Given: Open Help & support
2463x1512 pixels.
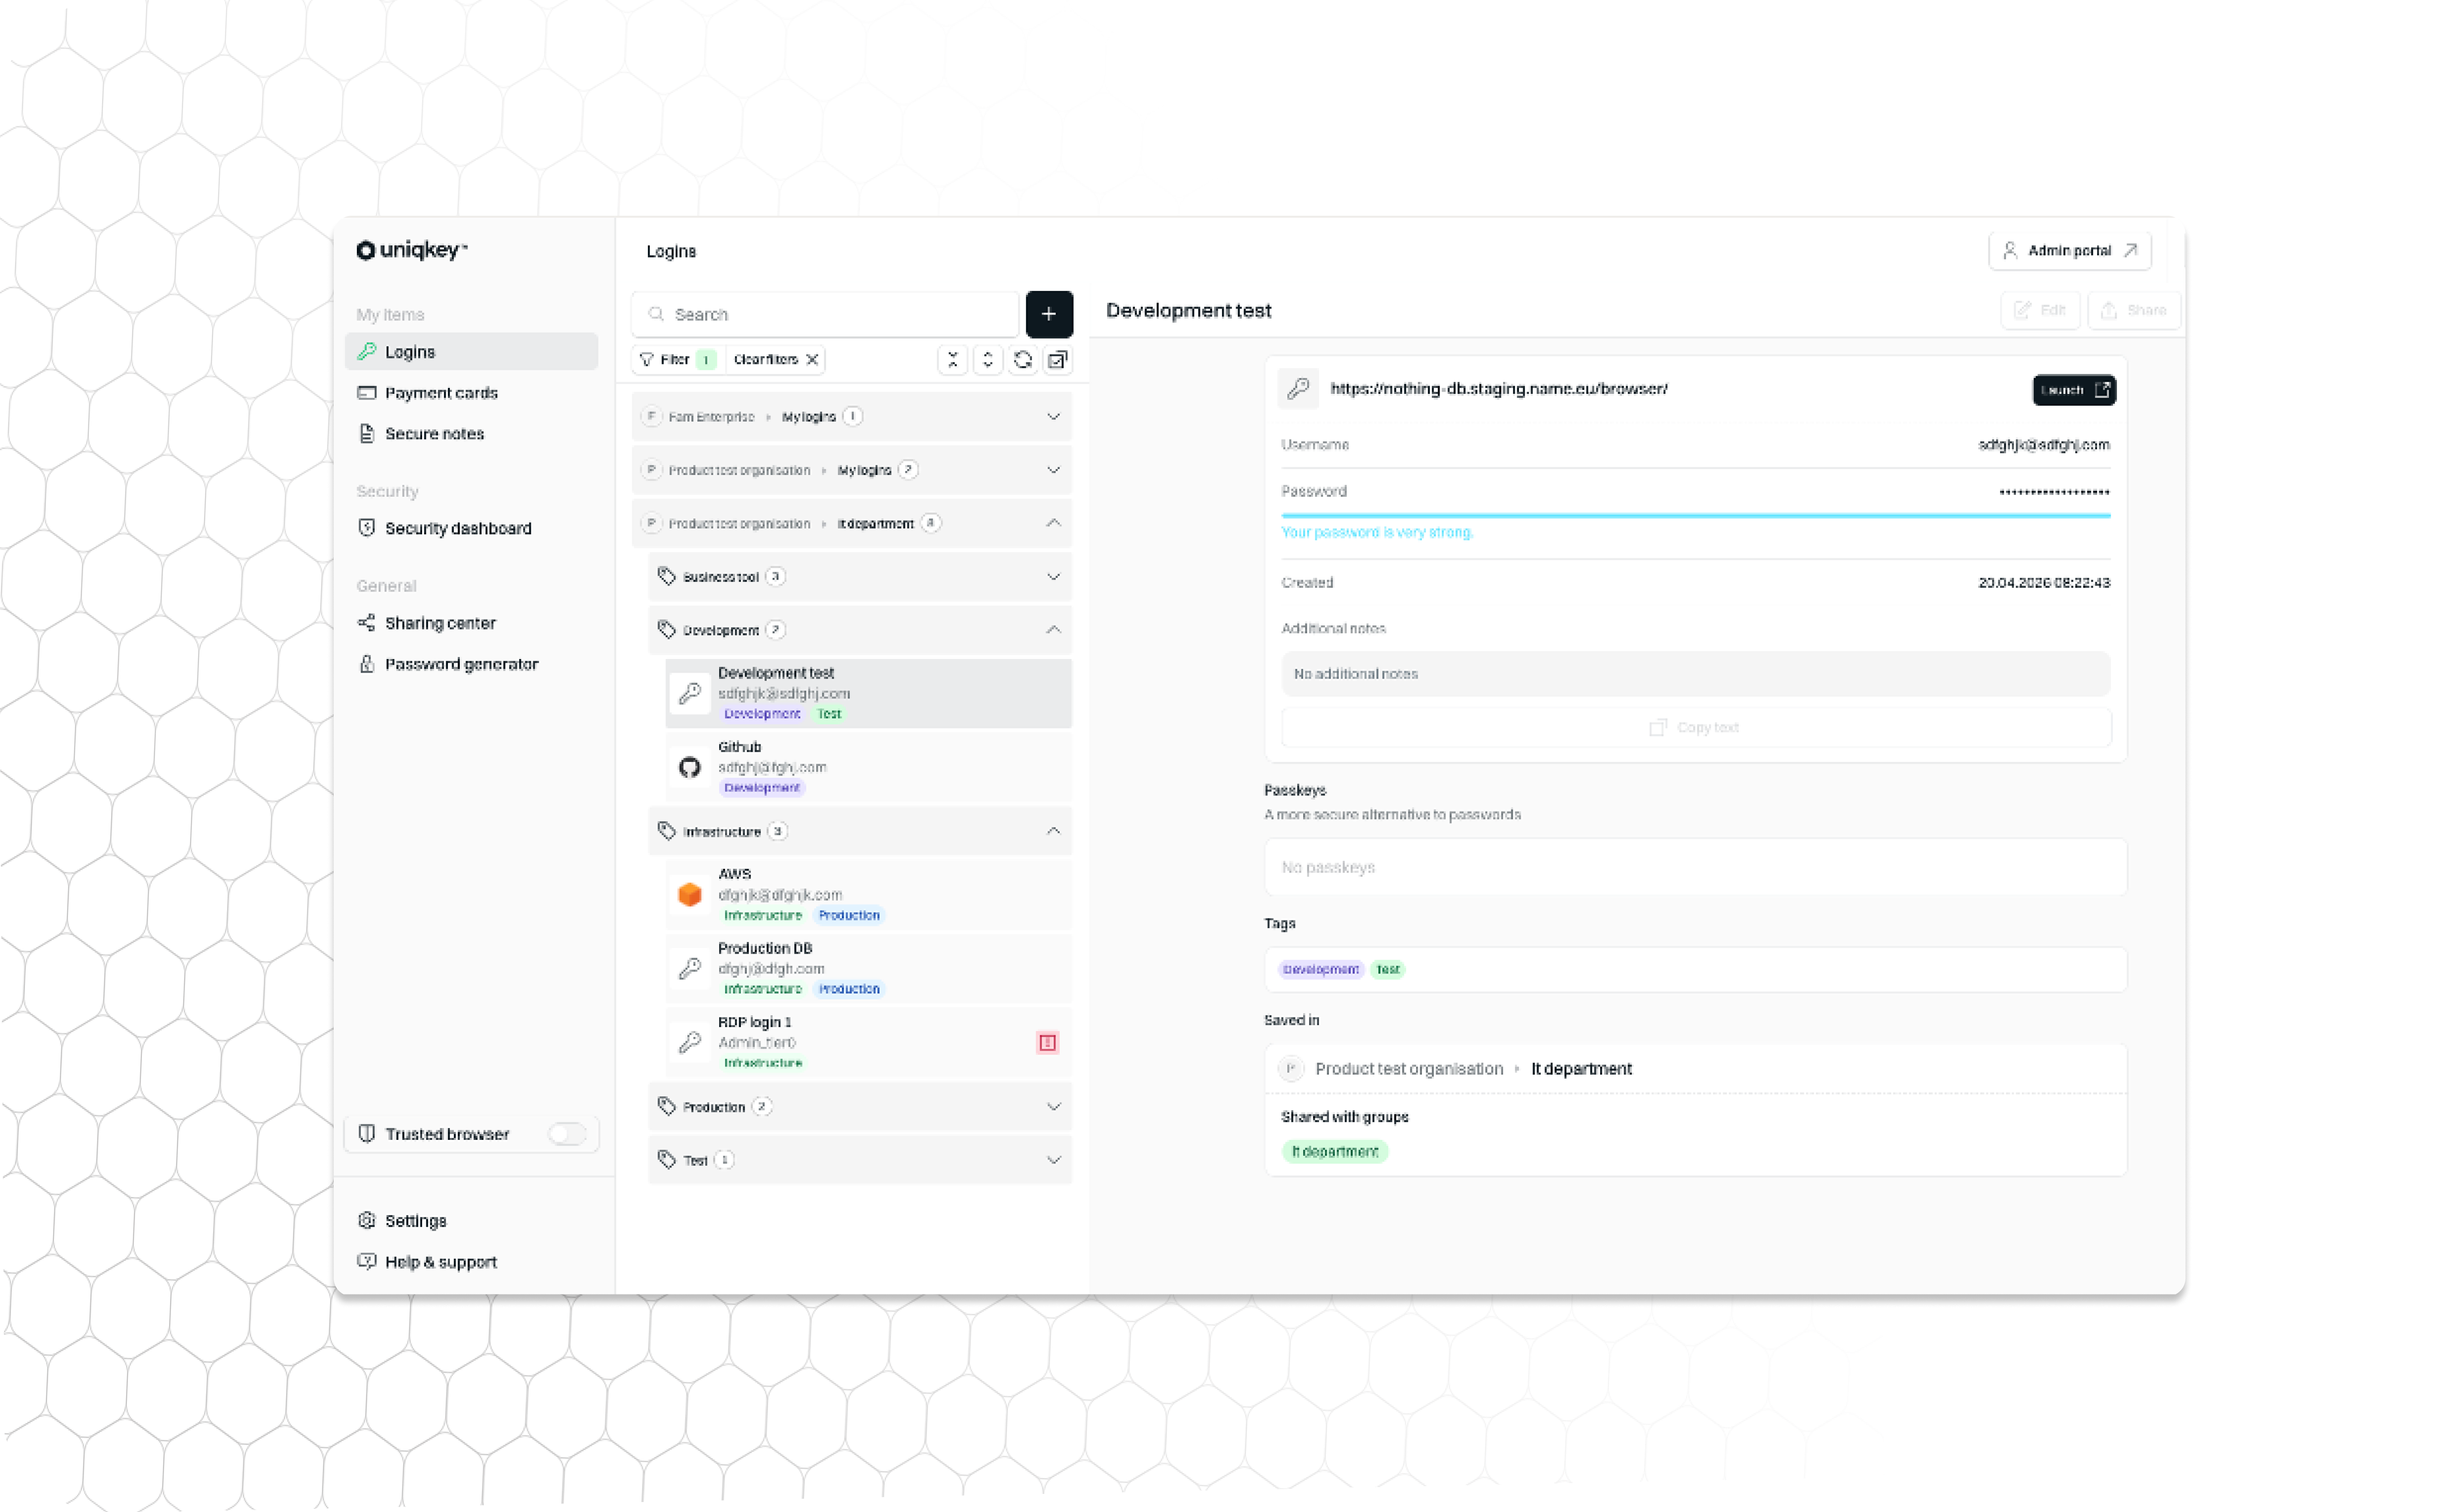Looking at the screenshot, I should [x=472, y=1262].
